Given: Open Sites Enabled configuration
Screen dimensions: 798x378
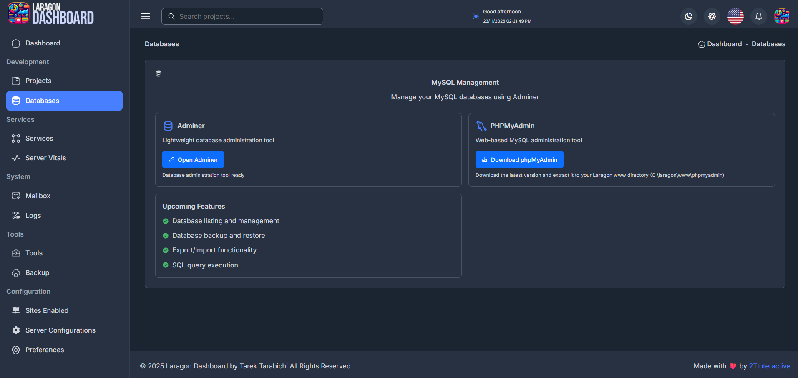Looking at the screenshot, I should tap(47, 310).
